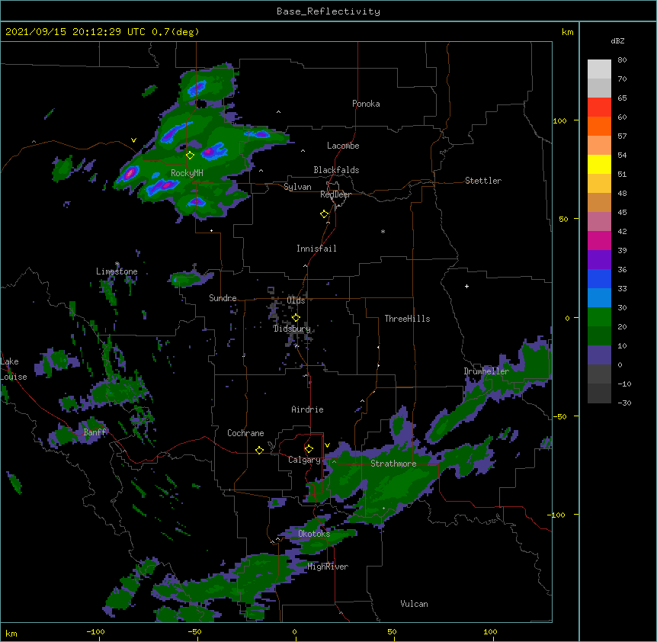Image resolution: width=657 pixels, height=642 pixels.
Task: Click the HighRiver label
Action: [x=328, y=567]
